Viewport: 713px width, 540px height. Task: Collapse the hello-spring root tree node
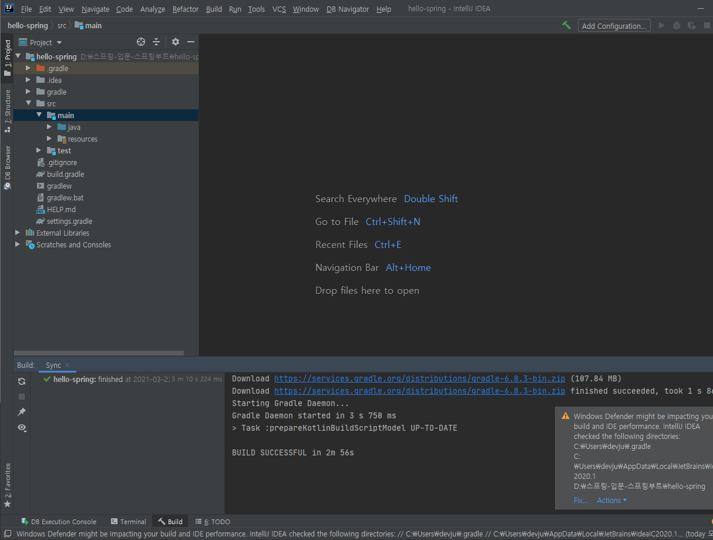pos(18,56)
